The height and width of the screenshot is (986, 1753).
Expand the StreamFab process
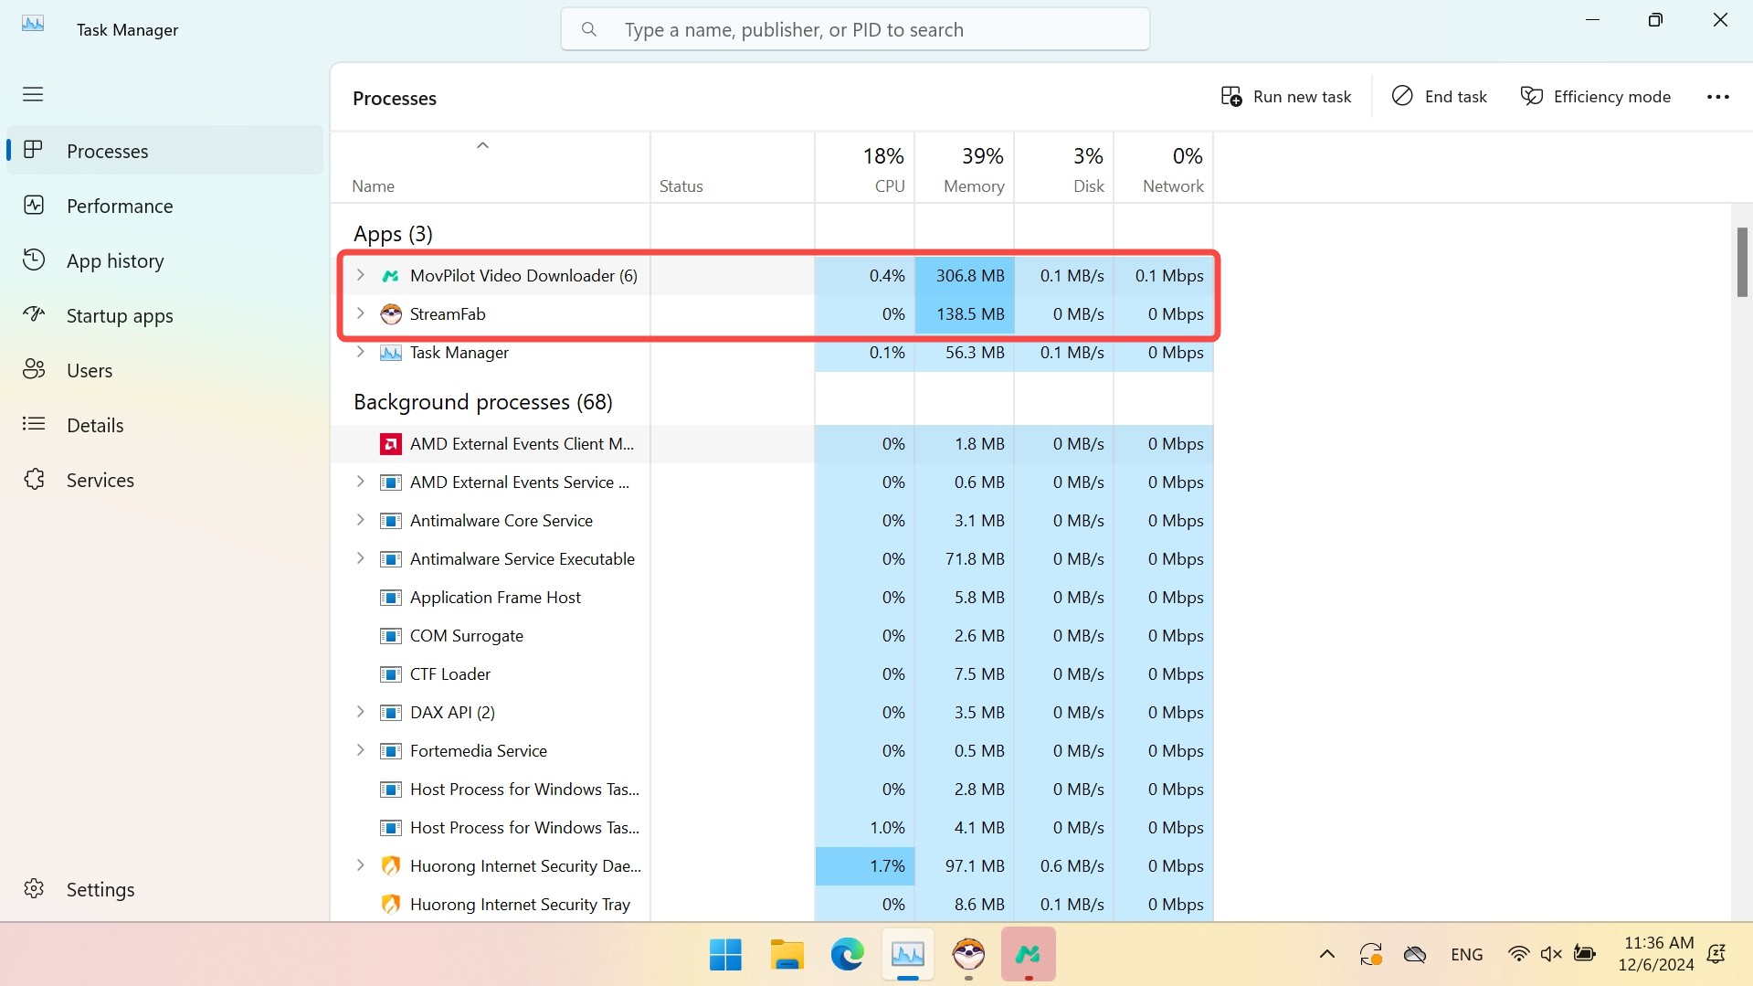click(x=360, y=313)
